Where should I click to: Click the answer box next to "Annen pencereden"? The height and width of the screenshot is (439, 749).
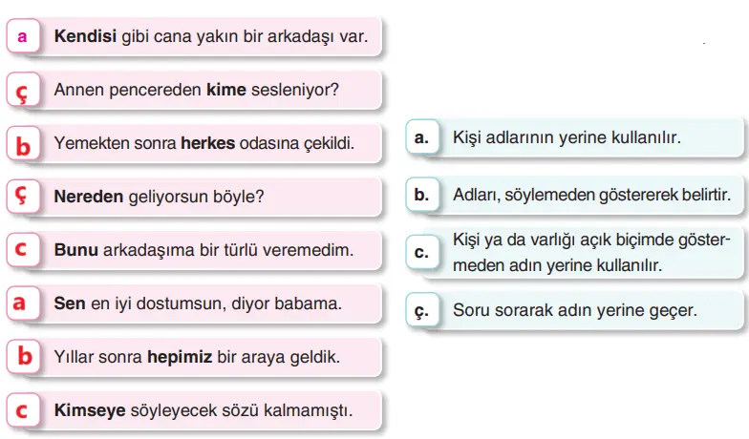tap(22, 91)
